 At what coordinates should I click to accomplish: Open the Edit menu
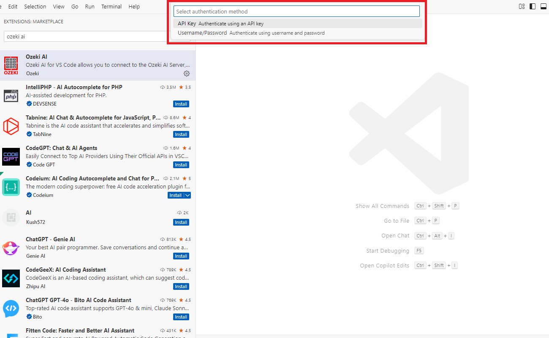coord(13,6)
